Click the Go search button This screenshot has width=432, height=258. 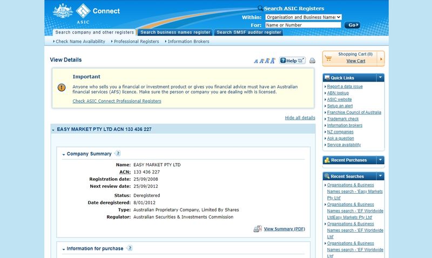352,25
